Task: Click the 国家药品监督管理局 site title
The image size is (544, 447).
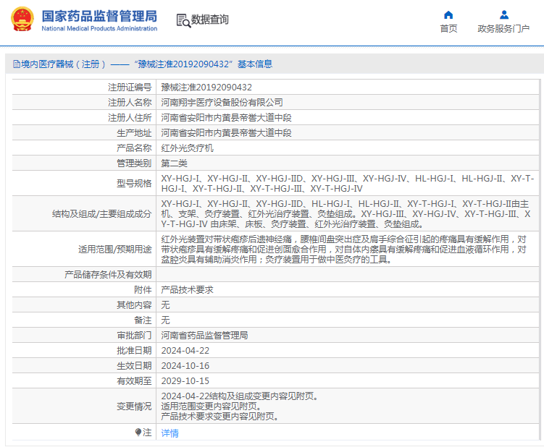Action: [99, 17]
